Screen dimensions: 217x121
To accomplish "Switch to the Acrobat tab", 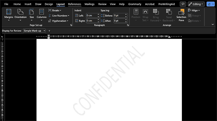I will pos(150,4).
